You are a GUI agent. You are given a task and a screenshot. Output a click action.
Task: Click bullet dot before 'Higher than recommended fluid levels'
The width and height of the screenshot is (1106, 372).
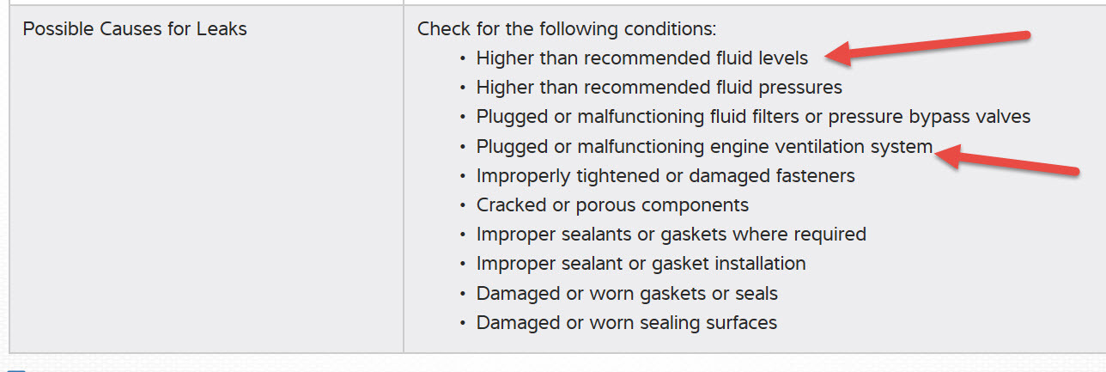[463, 58]
